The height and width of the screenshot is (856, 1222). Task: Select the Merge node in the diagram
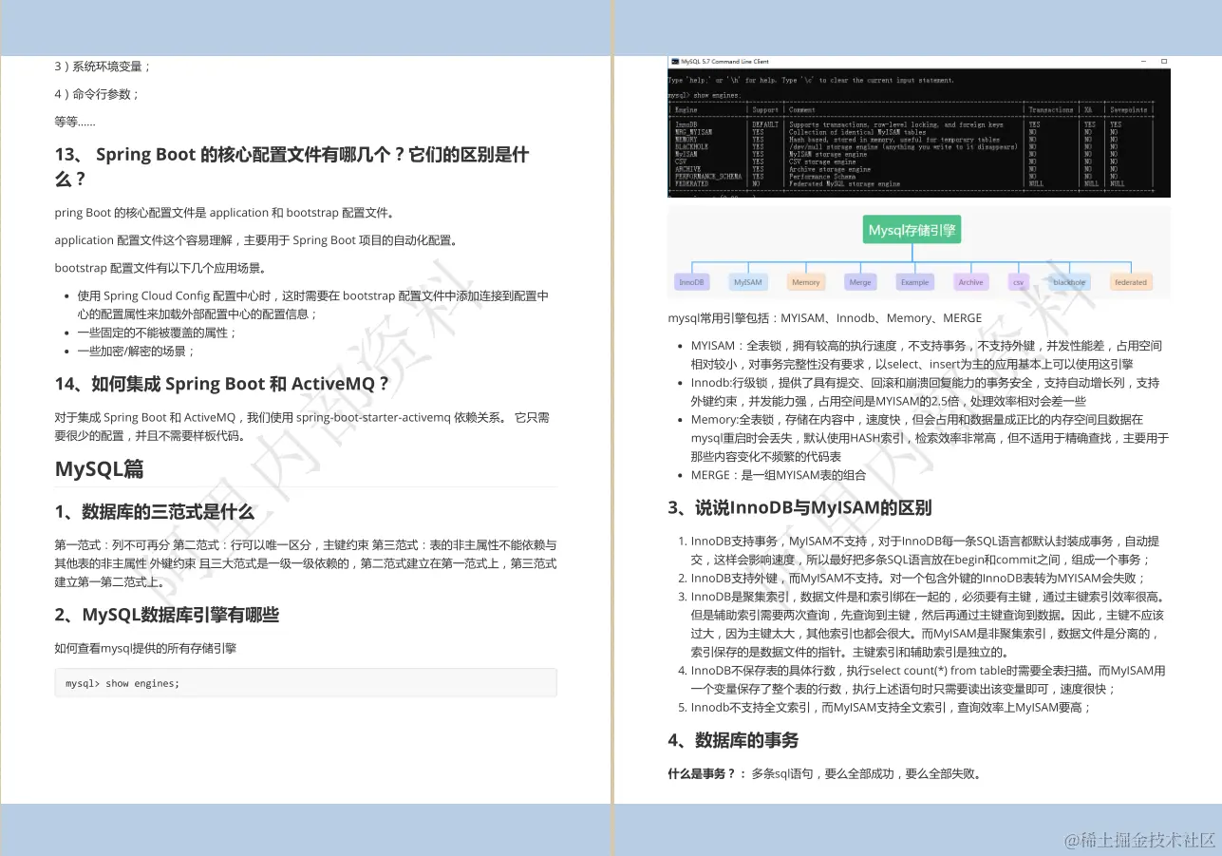point(859,281)
